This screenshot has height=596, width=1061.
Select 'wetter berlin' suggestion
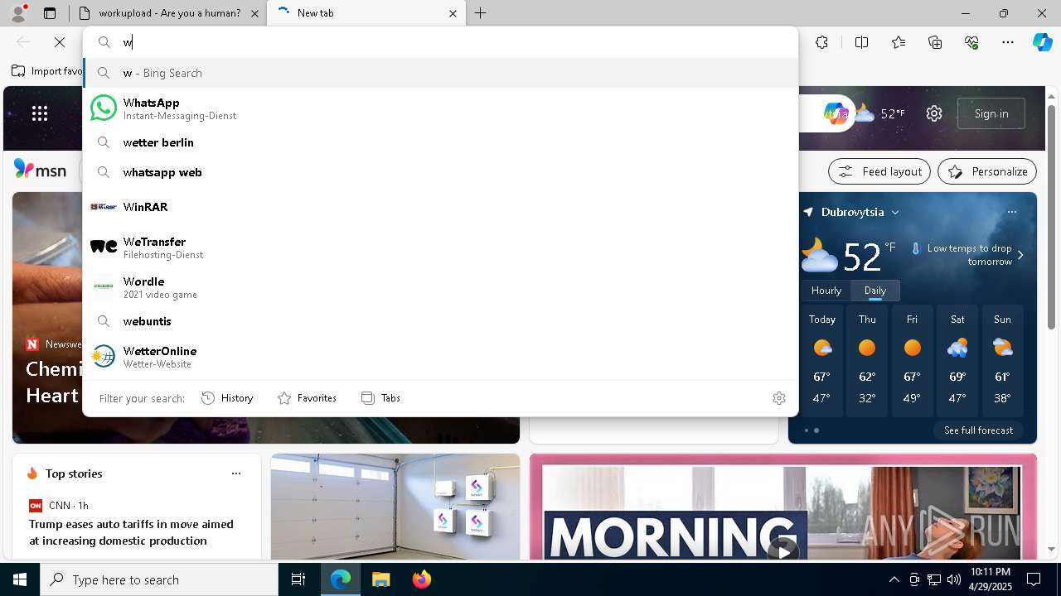point(440,142)
